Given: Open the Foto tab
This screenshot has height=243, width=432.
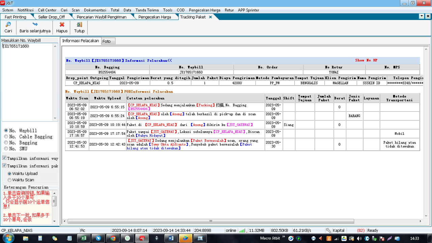Looking at the screenshot, I should 108,41.
